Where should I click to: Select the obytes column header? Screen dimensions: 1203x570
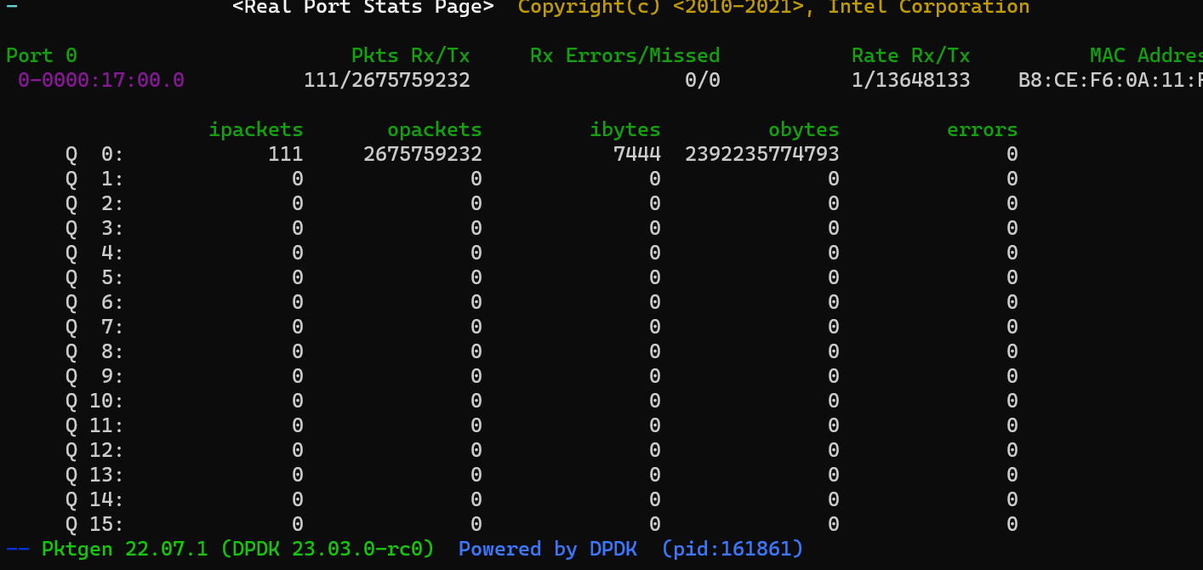point(803,129)
